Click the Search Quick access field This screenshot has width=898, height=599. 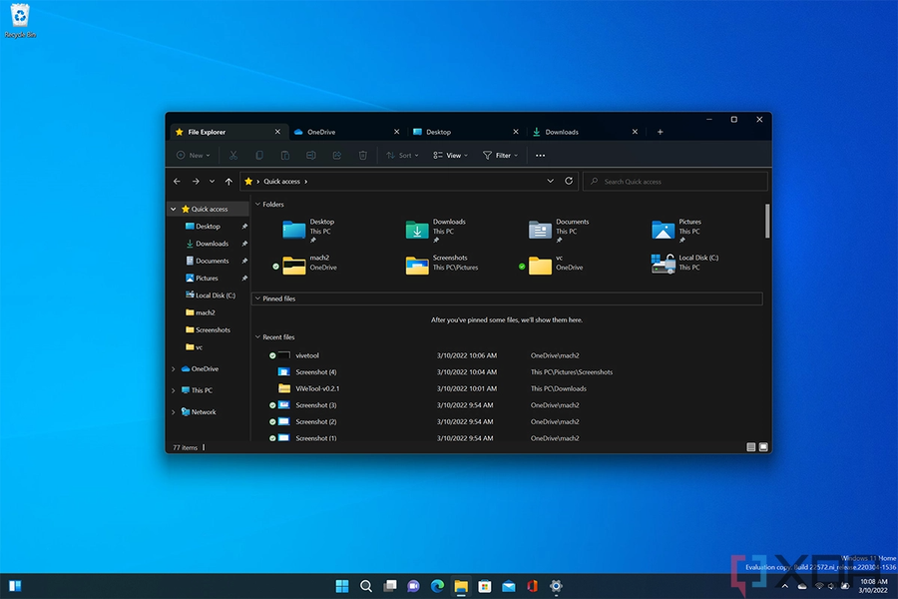675,181
